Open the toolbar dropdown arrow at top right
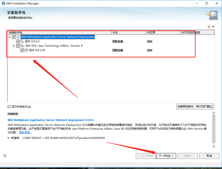 point(213,26)
